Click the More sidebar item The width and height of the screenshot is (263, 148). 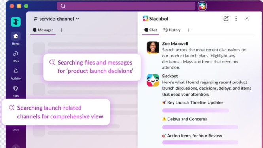16,130
